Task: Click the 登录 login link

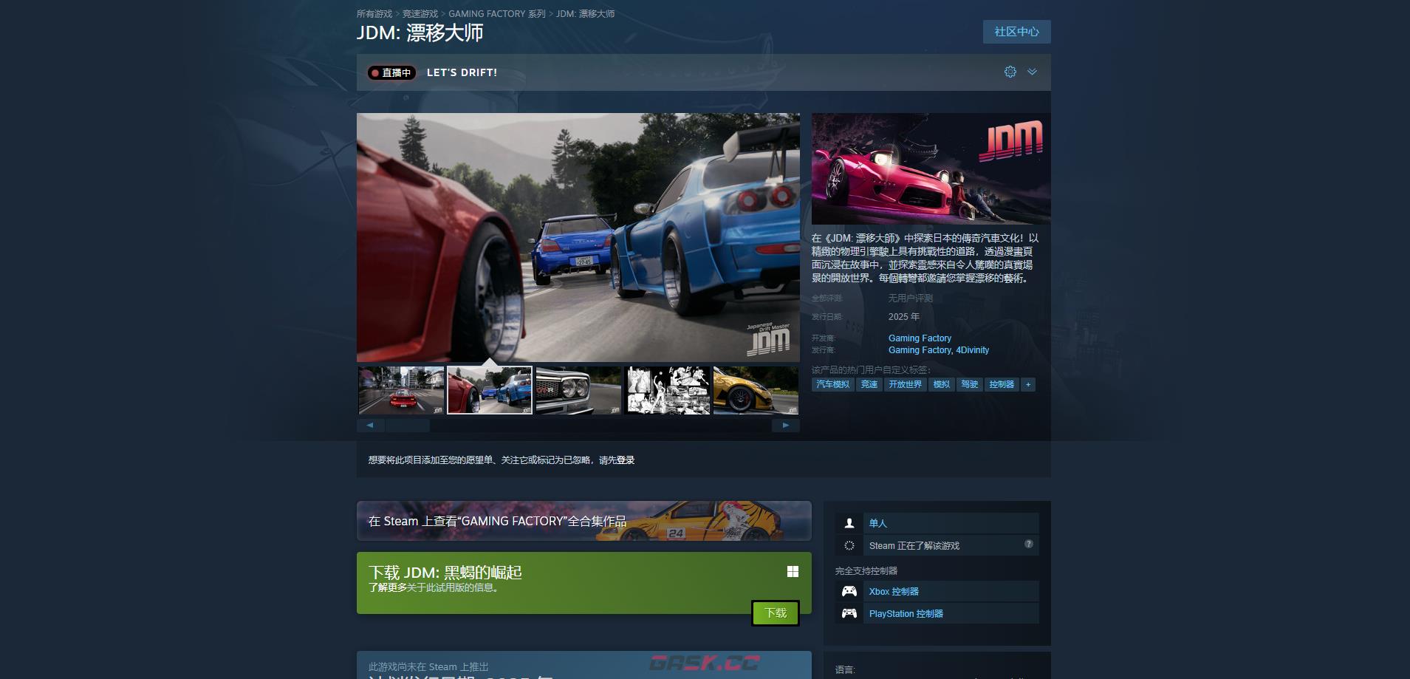Action: [x=626, y=460]
